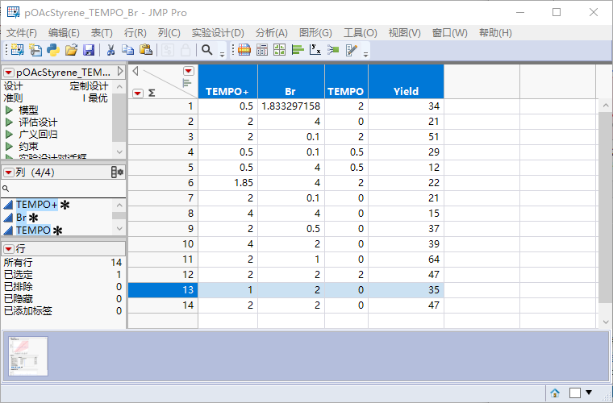Open the 分析(A) menu
Image resolution: width=613 pixels, height=403 pixels.
click(x=271, y=32)
